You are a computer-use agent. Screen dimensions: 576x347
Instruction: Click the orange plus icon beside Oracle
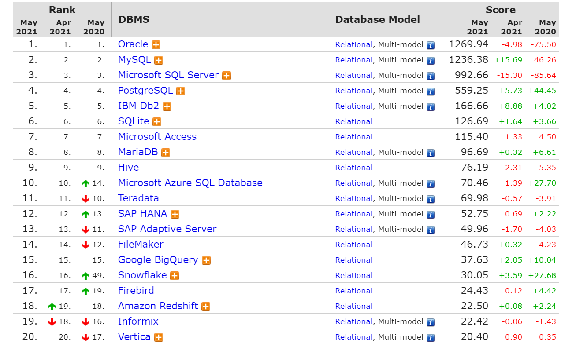[x=156, y=45]
